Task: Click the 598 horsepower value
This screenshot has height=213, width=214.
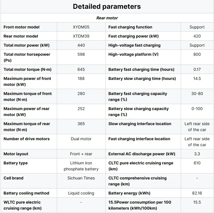Action: tap(81, 54)
